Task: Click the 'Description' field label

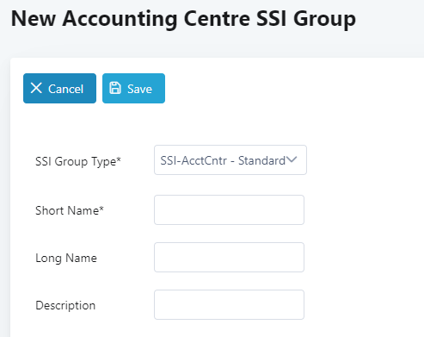Action: point(65,305)
